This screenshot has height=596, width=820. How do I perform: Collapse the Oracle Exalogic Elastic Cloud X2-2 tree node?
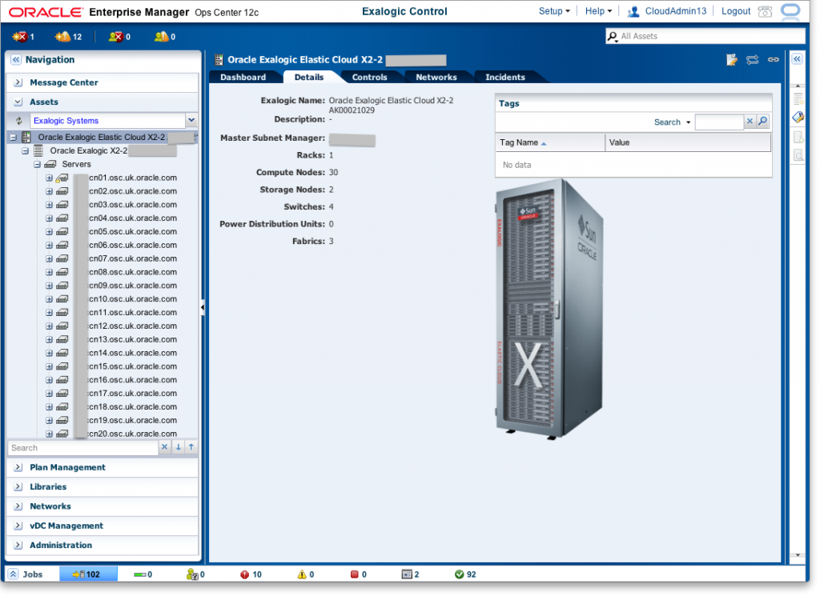13,138
